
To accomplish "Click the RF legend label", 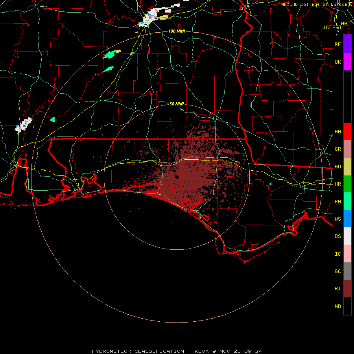I will tap(337, 44).
